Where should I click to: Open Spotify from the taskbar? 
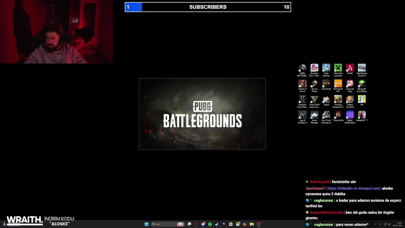pos(210,224)
